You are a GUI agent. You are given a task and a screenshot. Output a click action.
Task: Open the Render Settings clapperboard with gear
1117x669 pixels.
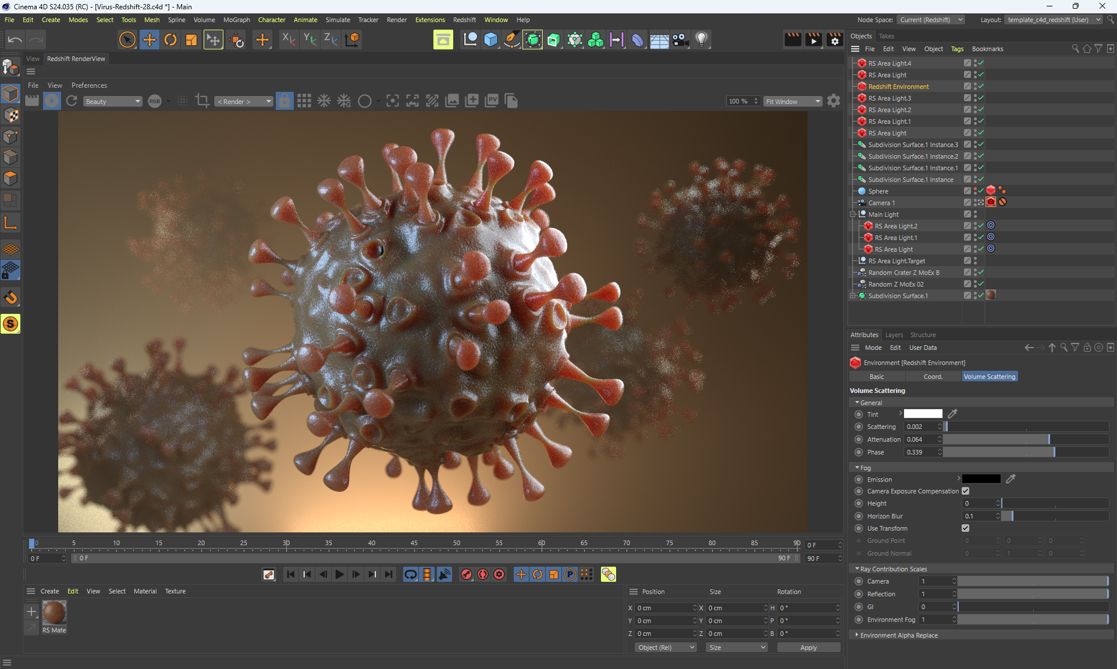coord(835,40)
